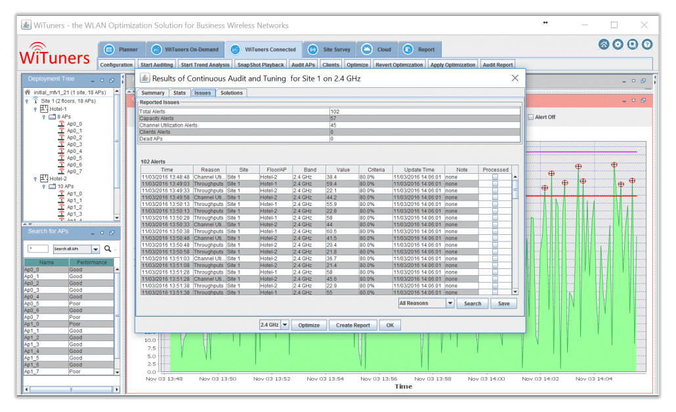
Task: Check Processed for the 13:51:08 alert
Action: (x=495, y=266)
